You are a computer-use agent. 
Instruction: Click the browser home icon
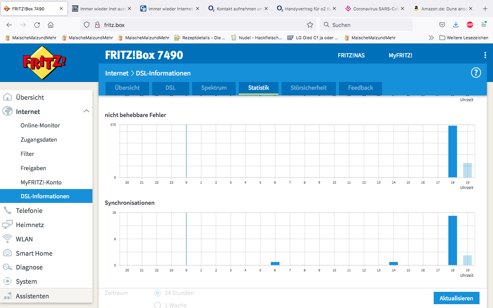point(50,25)
